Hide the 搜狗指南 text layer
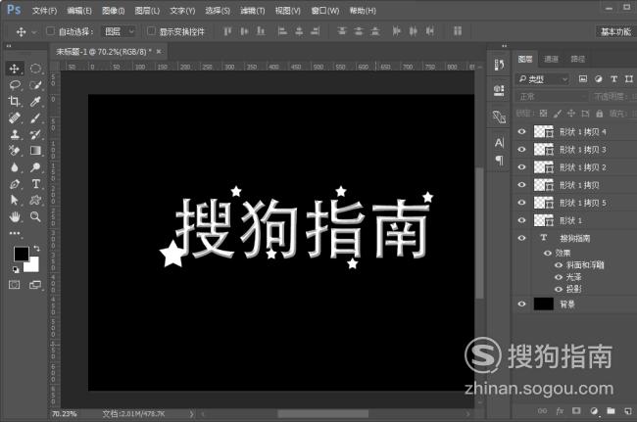The width and height of the screenshot is (637, 422). point(521,238)
